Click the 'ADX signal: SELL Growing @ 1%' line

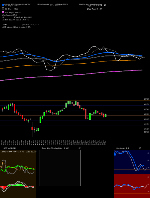tap(16, 27)
